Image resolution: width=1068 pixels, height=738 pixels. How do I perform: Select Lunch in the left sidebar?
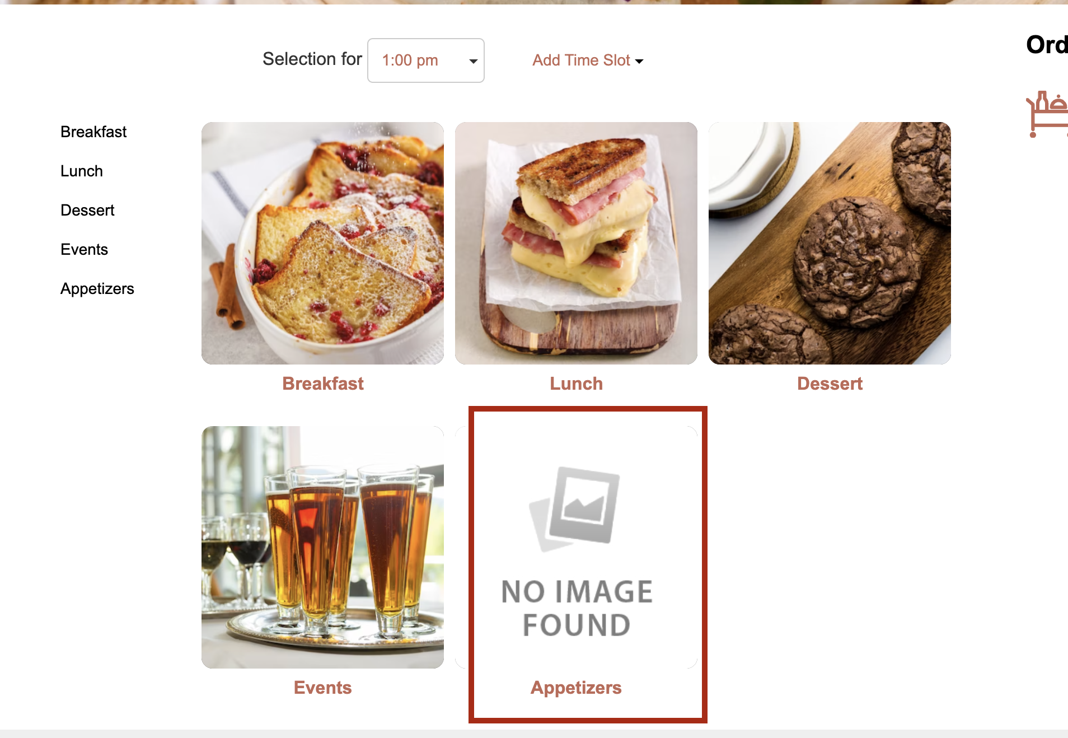[82, 171]
